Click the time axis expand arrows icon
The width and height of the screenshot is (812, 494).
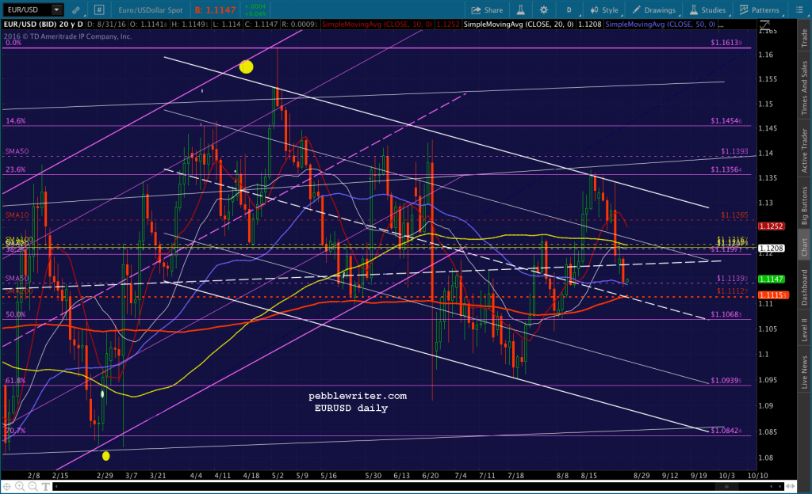click(x=791, y=486)
